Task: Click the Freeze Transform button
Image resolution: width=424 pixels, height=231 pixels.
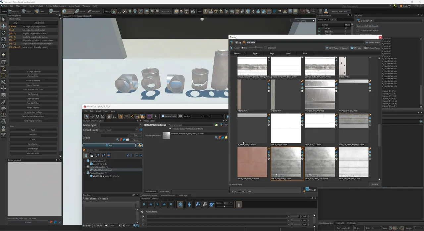Action: 33,81
